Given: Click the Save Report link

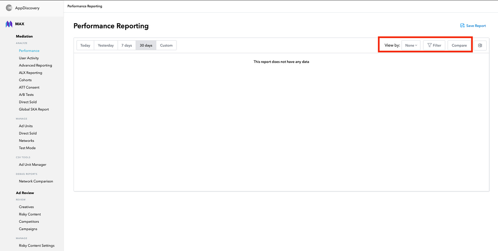Looking at the screenshot, I should click(x=476, y=26).
